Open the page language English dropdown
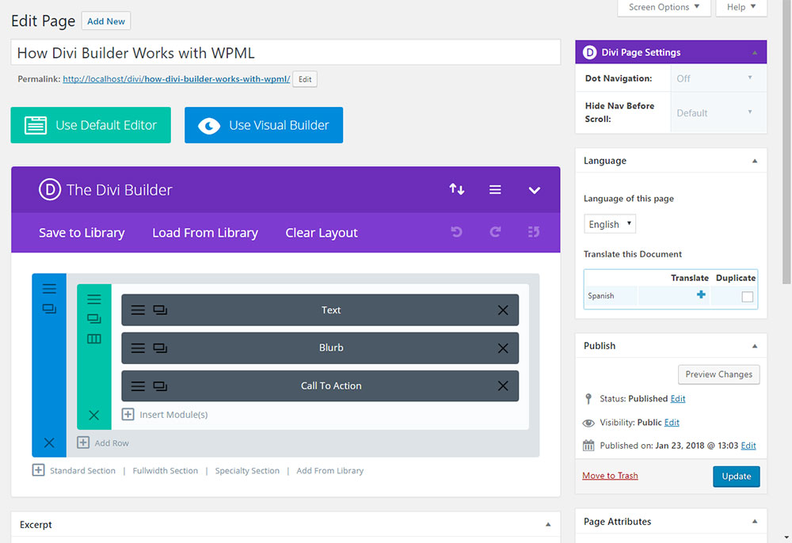Viewport: 792px width, 543px height. (610, 223)
